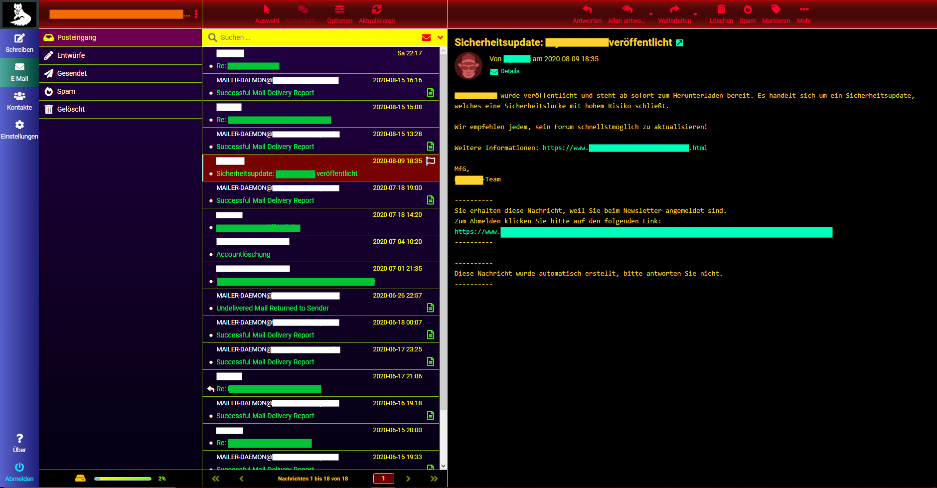Select the Entwürfe folder
Image resolution: width=937 pixels, height=488 pixels.
pos(71,55)
